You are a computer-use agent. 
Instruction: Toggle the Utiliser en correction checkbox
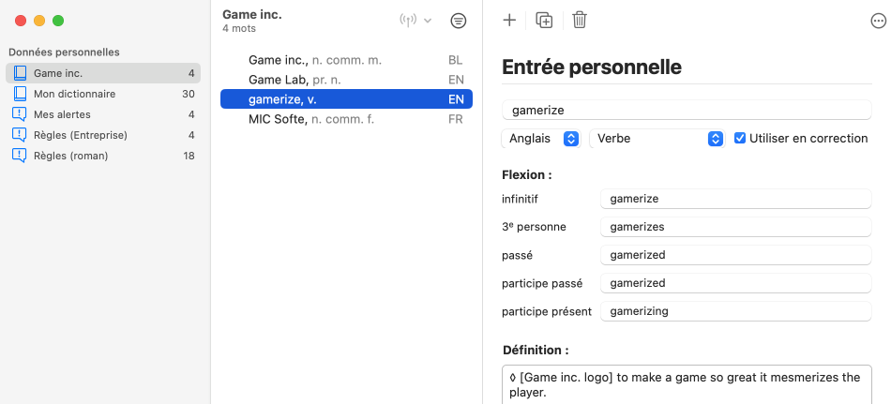point(741,138)
